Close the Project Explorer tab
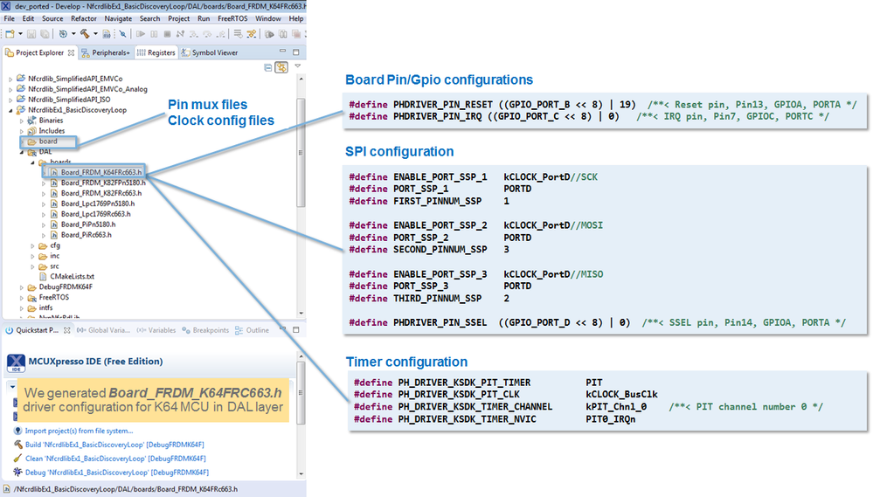 pos(71,53)
